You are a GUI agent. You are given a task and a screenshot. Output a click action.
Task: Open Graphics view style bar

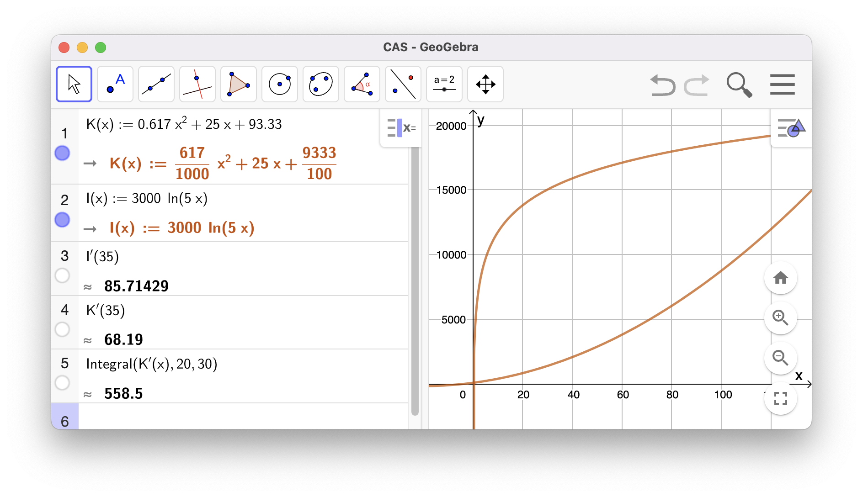[791, 128]
